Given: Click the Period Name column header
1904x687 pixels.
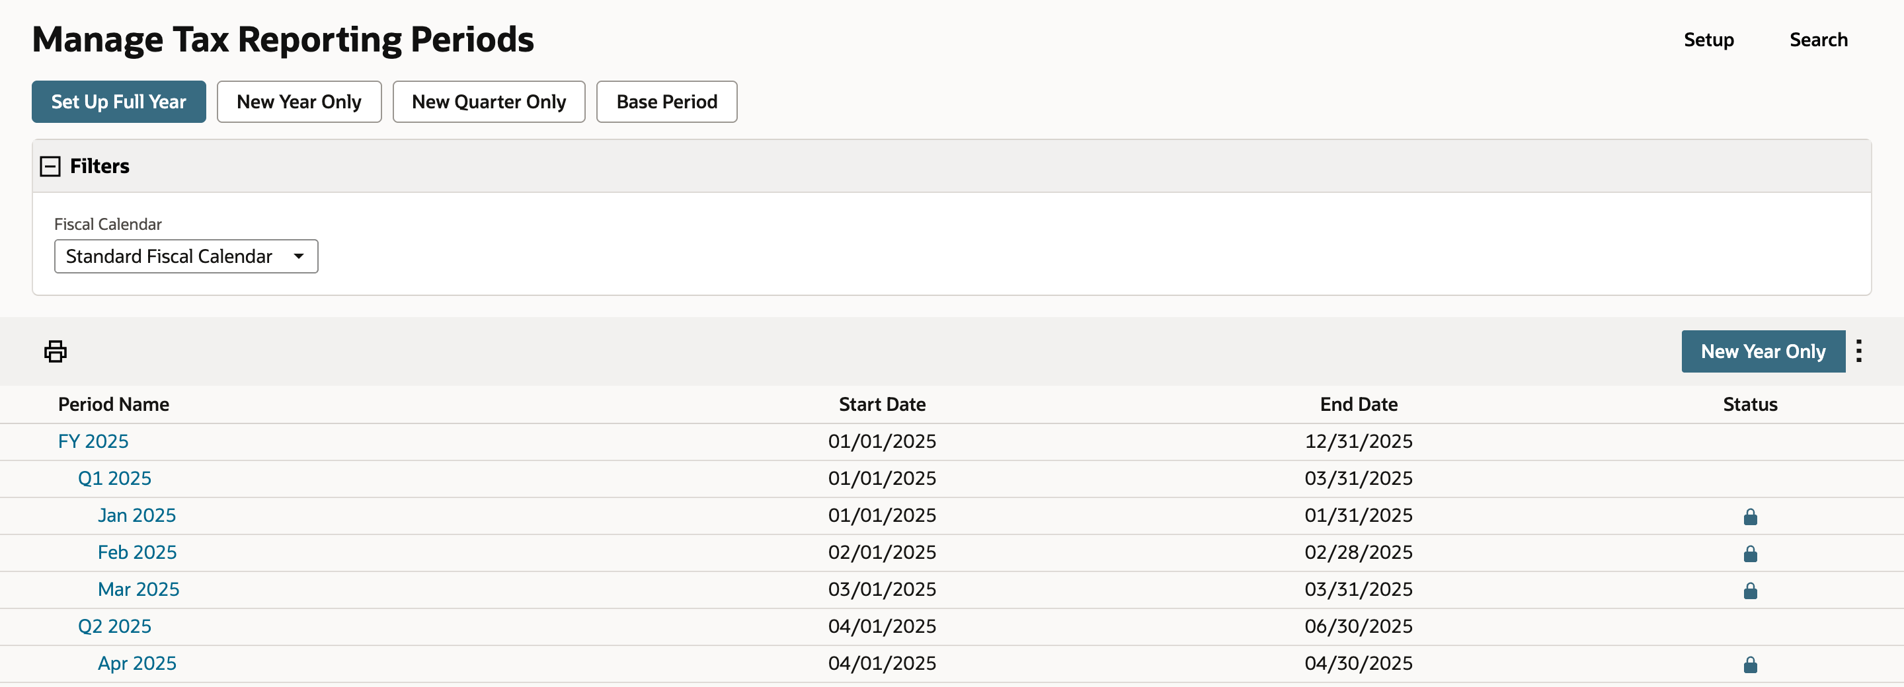Looking at the screenshot, I should click(114, 404).
